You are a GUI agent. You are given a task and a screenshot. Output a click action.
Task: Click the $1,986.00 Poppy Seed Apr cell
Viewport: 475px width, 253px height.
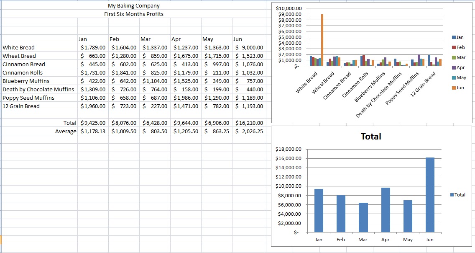tap(186, 98)
